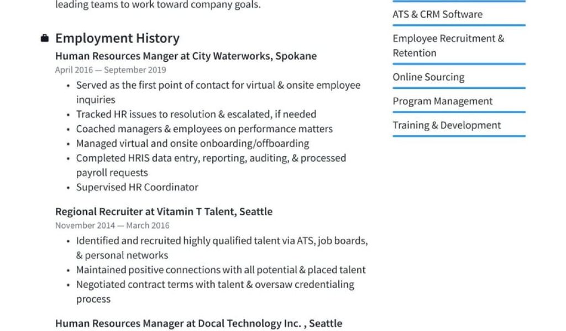This screenshot has width=566, height=331.
Task: Click the briefcase icon beside Employment History
Action: coord(45,38)
